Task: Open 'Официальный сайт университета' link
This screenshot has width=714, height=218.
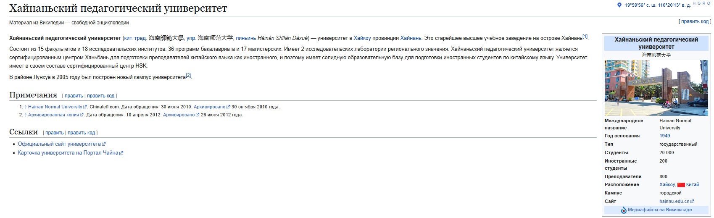Action: coord(59,144)
